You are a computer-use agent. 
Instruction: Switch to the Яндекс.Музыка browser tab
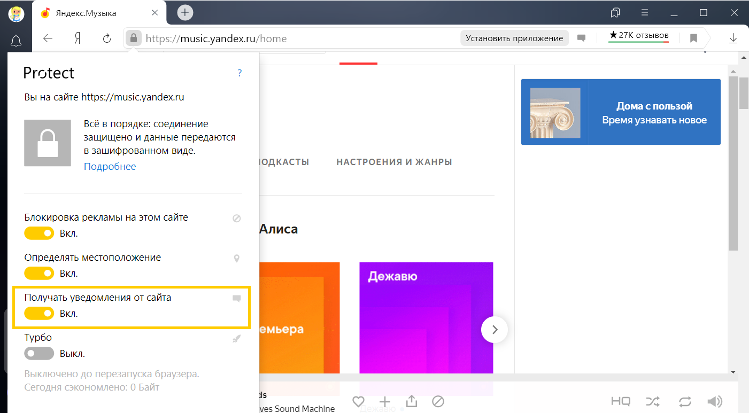point(99,13)
